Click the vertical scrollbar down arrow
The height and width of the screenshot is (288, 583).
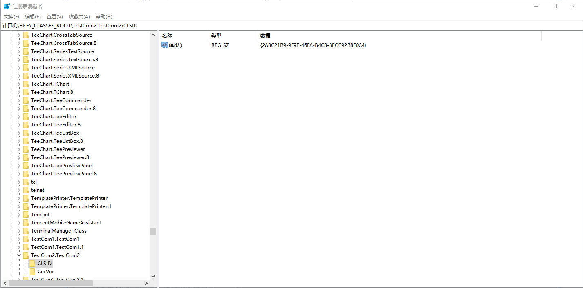tap(153, 276)
